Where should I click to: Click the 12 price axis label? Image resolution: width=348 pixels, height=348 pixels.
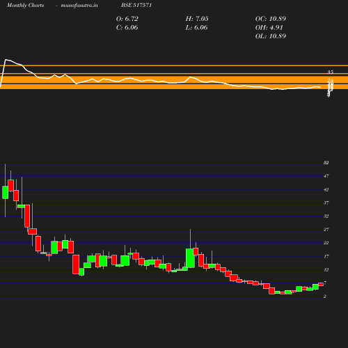click(326, 269)
